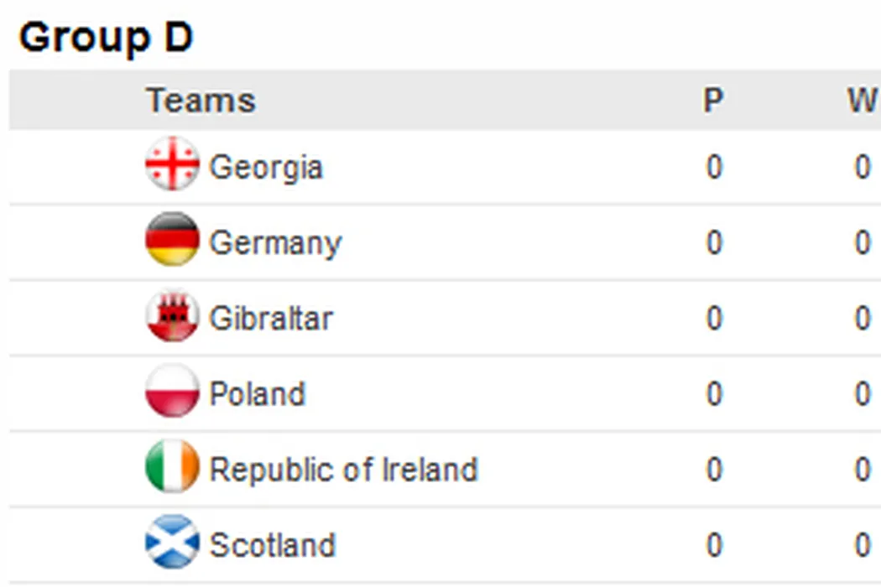
Task: Click Georgia's played matches value
Action: (713, 168)
